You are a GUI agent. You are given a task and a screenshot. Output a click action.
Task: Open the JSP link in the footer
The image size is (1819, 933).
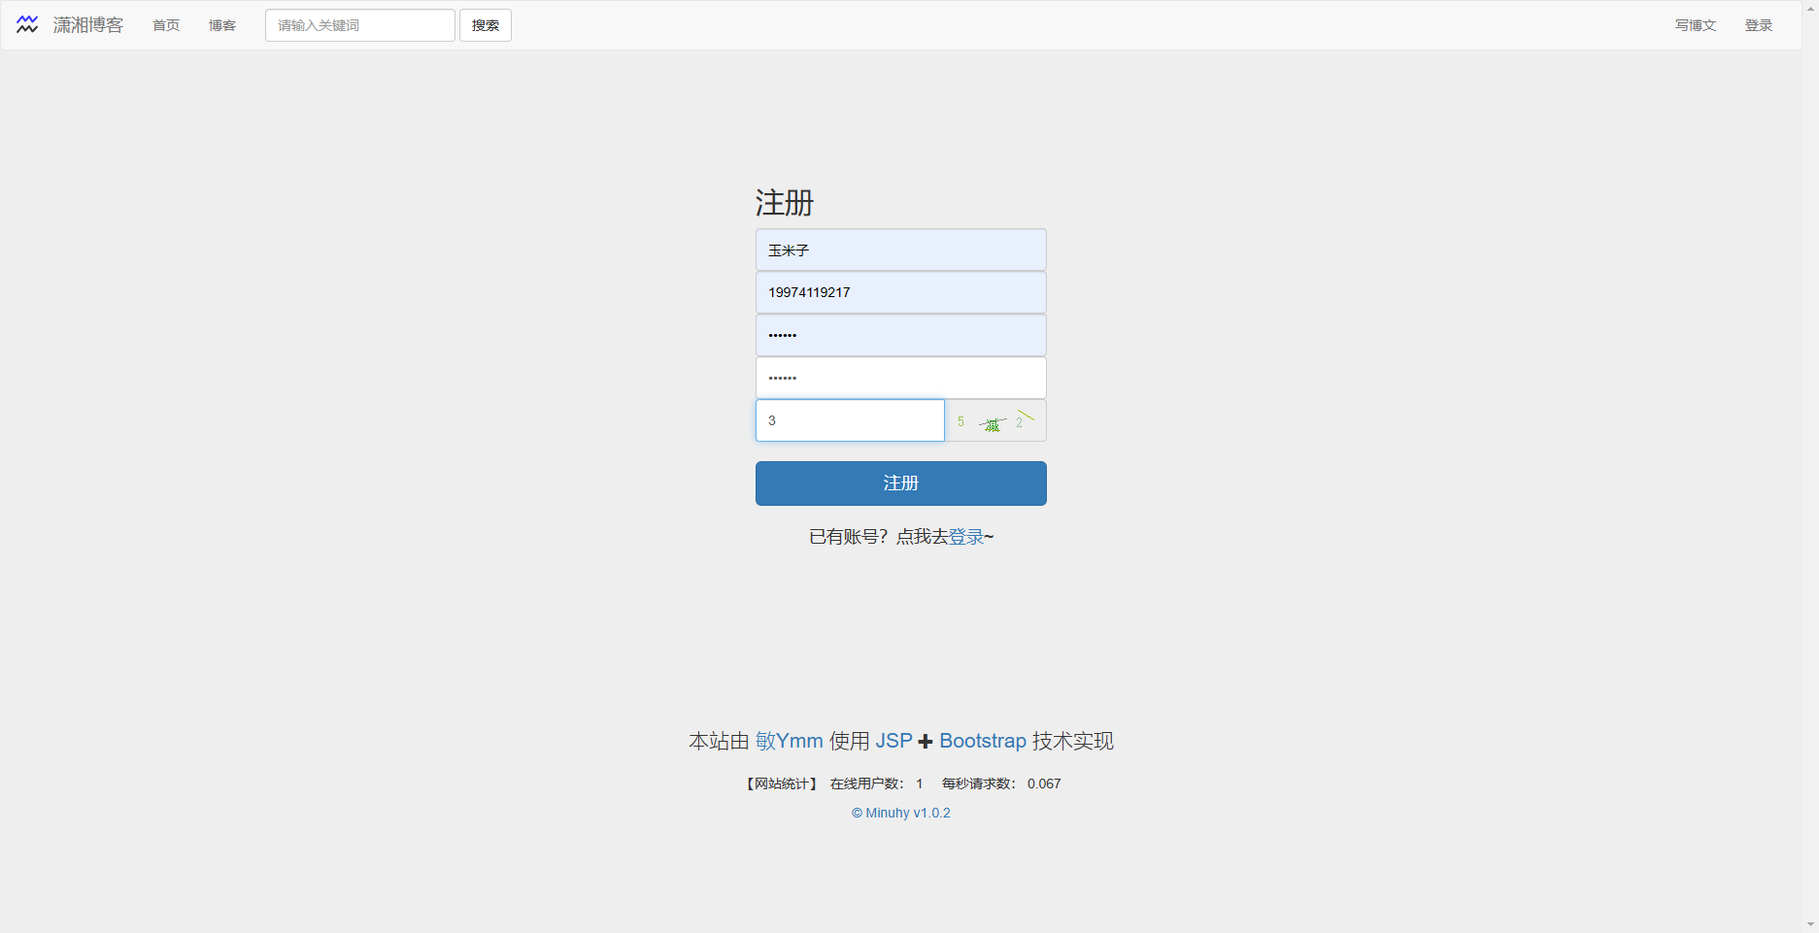(x=894, y=741)
